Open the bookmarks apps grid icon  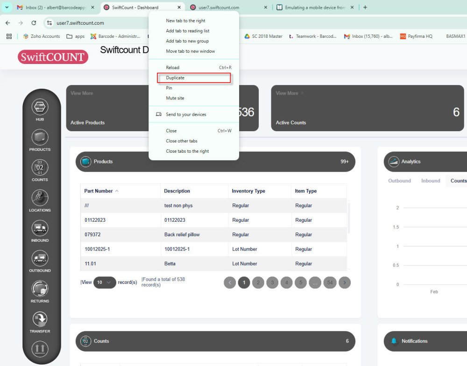(x=9, y=36)
